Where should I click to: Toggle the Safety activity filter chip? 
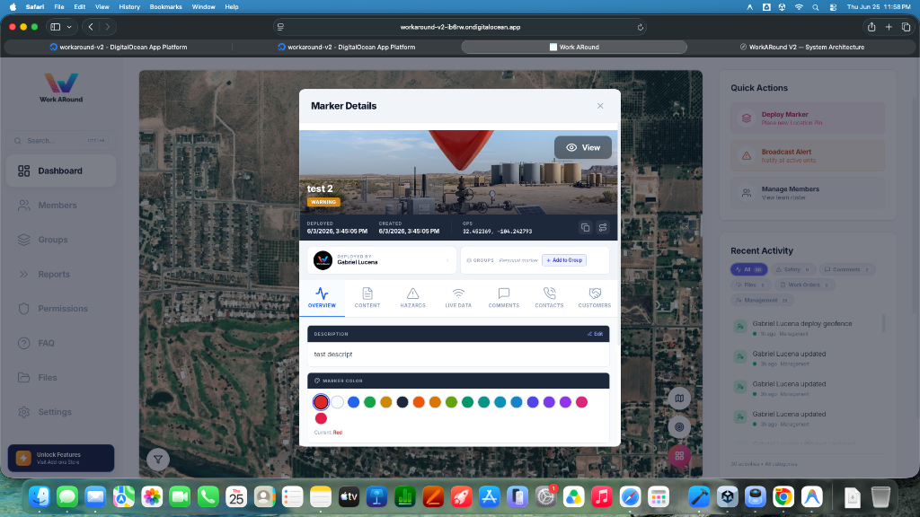coord(792,269)
